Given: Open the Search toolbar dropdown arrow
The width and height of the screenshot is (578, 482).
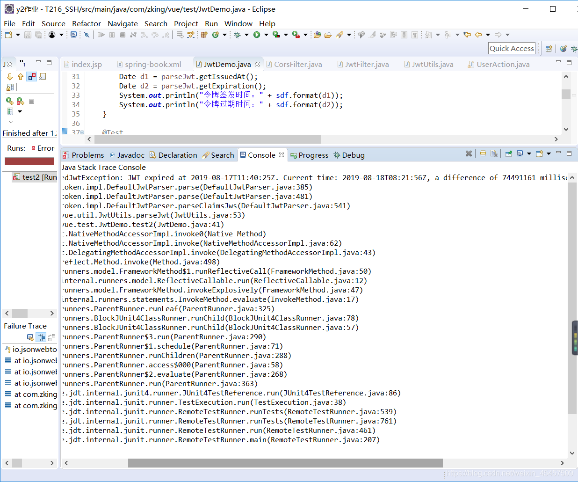Looking at the screenshot, I should tap(349, 35).
